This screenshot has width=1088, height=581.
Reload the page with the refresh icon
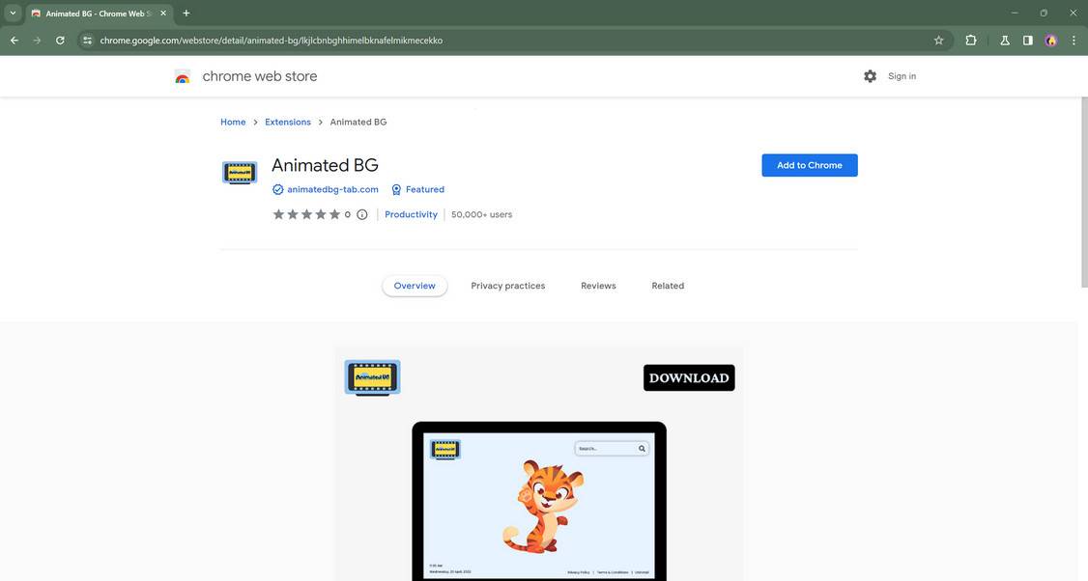click(x=60, y=41)
